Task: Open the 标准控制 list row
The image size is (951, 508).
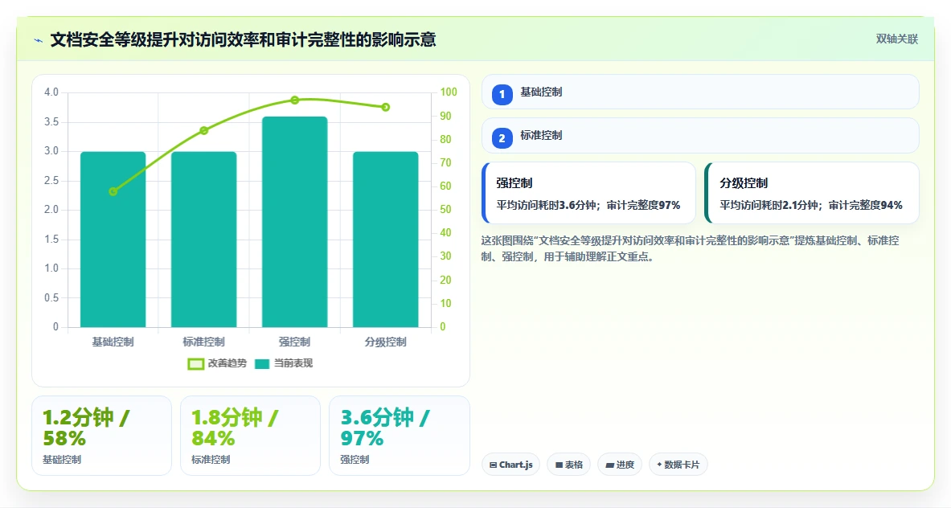Action: [700, 136]
